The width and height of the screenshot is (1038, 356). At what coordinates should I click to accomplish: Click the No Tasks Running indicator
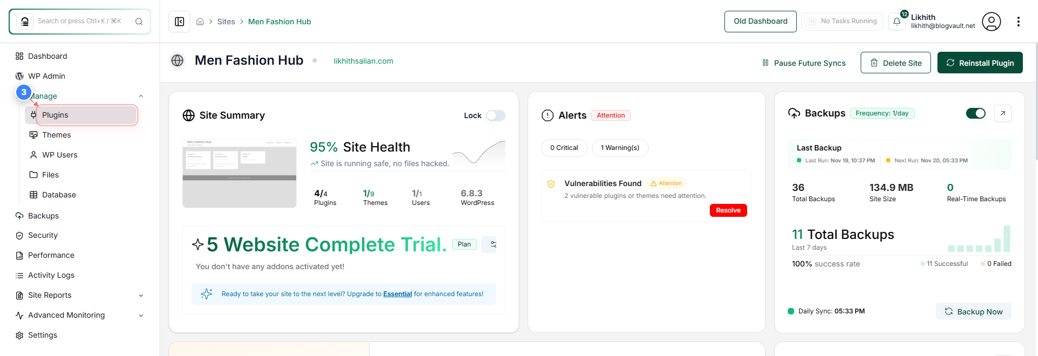(842, 22)
